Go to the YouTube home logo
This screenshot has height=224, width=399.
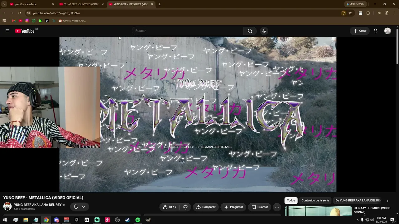[x=25, y=31]
